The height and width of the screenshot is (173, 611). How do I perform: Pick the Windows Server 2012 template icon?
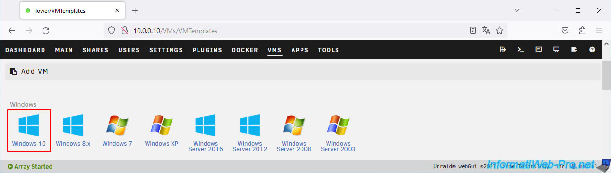coord(250,126)
